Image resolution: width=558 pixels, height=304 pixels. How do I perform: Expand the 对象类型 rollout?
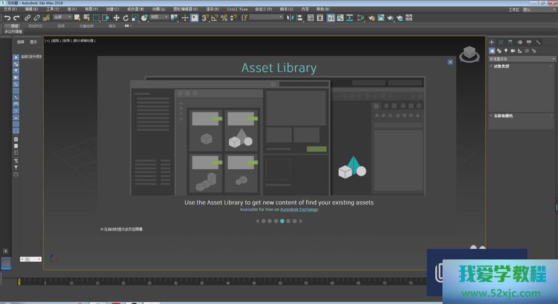pos(502,66)
